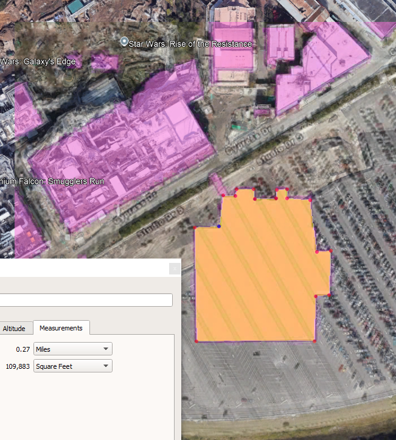
Task: Click the name text field in the dialog
Action: pyautogui.click(x=85, y=300)
